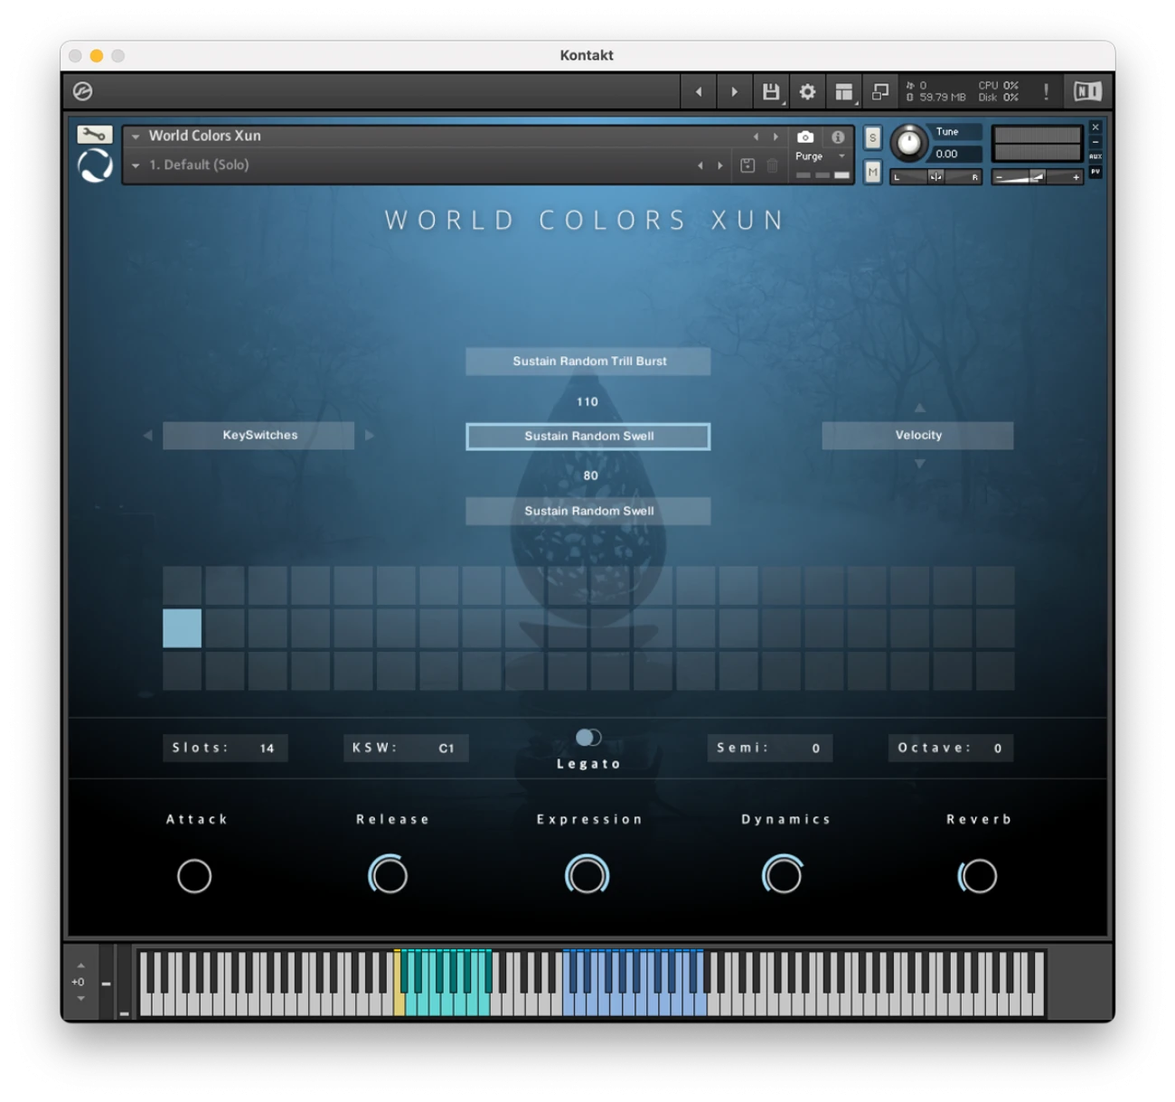Click the Sustain Random Trill Burst button
This screenshot has width=1175, height=1102.
[588, 361]
